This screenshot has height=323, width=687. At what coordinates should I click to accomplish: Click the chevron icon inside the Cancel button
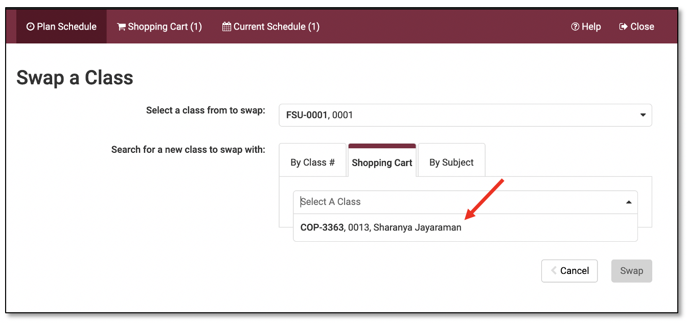pos(554,271)
